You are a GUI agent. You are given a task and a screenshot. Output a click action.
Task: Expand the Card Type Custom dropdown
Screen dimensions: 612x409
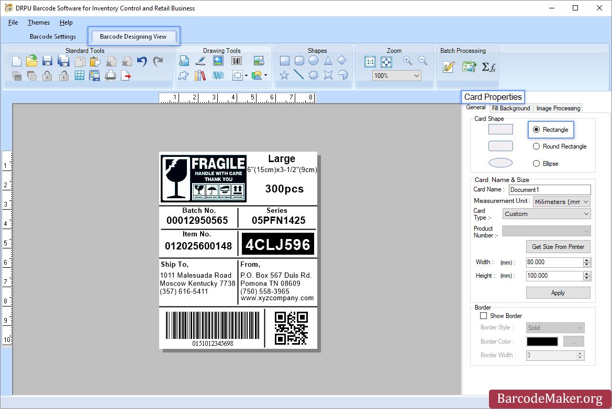click(x=547, y=214)
